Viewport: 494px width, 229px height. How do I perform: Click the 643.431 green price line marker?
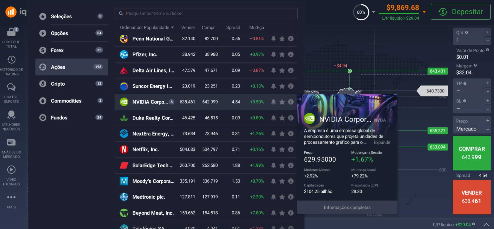coord(437,71)
